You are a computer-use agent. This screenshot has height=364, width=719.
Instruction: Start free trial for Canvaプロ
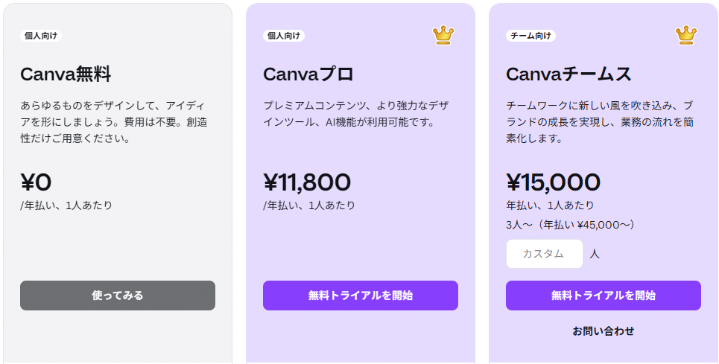[361, 296]
